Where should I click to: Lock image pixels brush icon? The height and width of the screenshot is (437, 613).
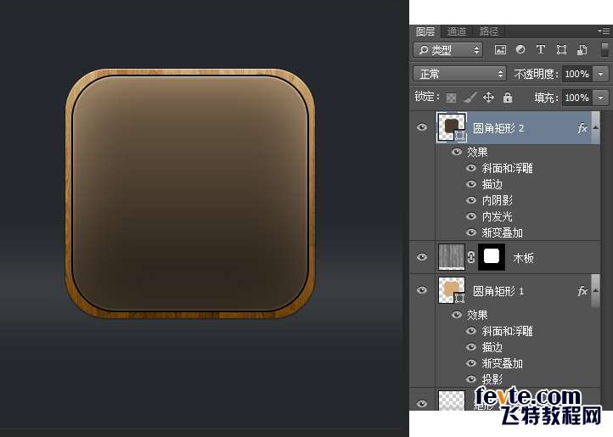[470, 98]
